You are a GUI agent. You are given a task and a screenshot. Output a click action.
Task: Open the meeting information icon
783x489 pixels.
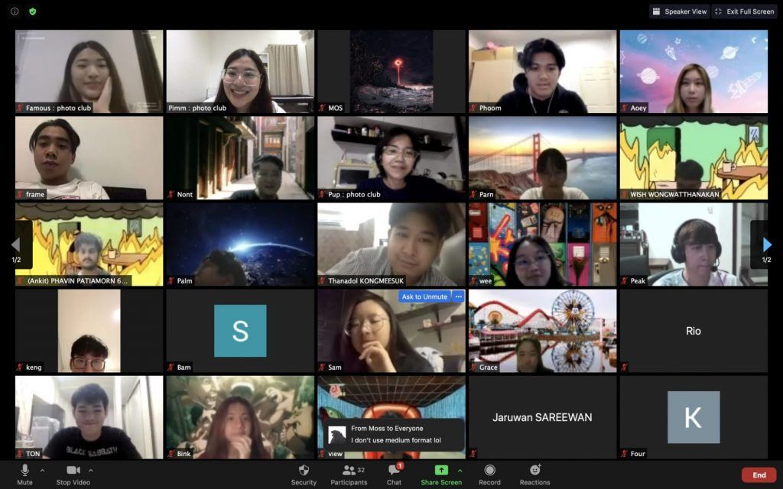pyautogui.click(x=15, y=11)
